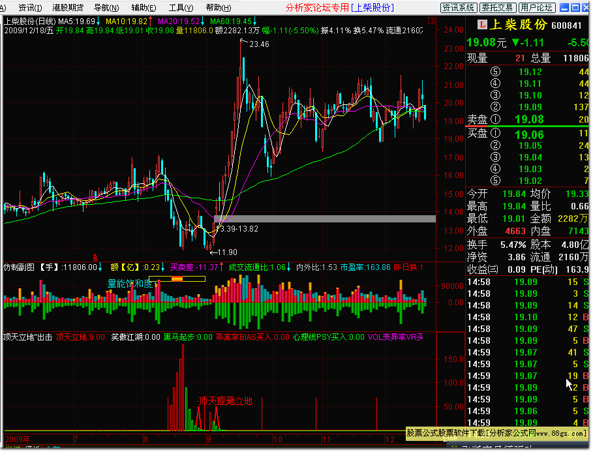This screenshot has width=593, height=452.
Task: Select the MA20:19.52 indicator label
Action: tap(179, 22)
